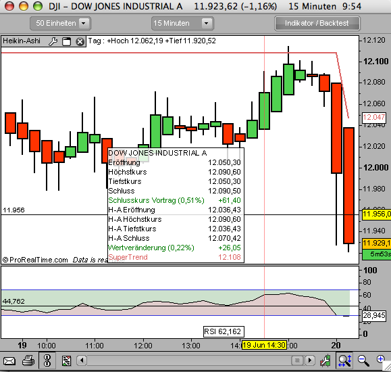Remove the Heikin-Ashi indicator with X icon
The height and width of the screenshot is (372, 391).
coord(80,41)
